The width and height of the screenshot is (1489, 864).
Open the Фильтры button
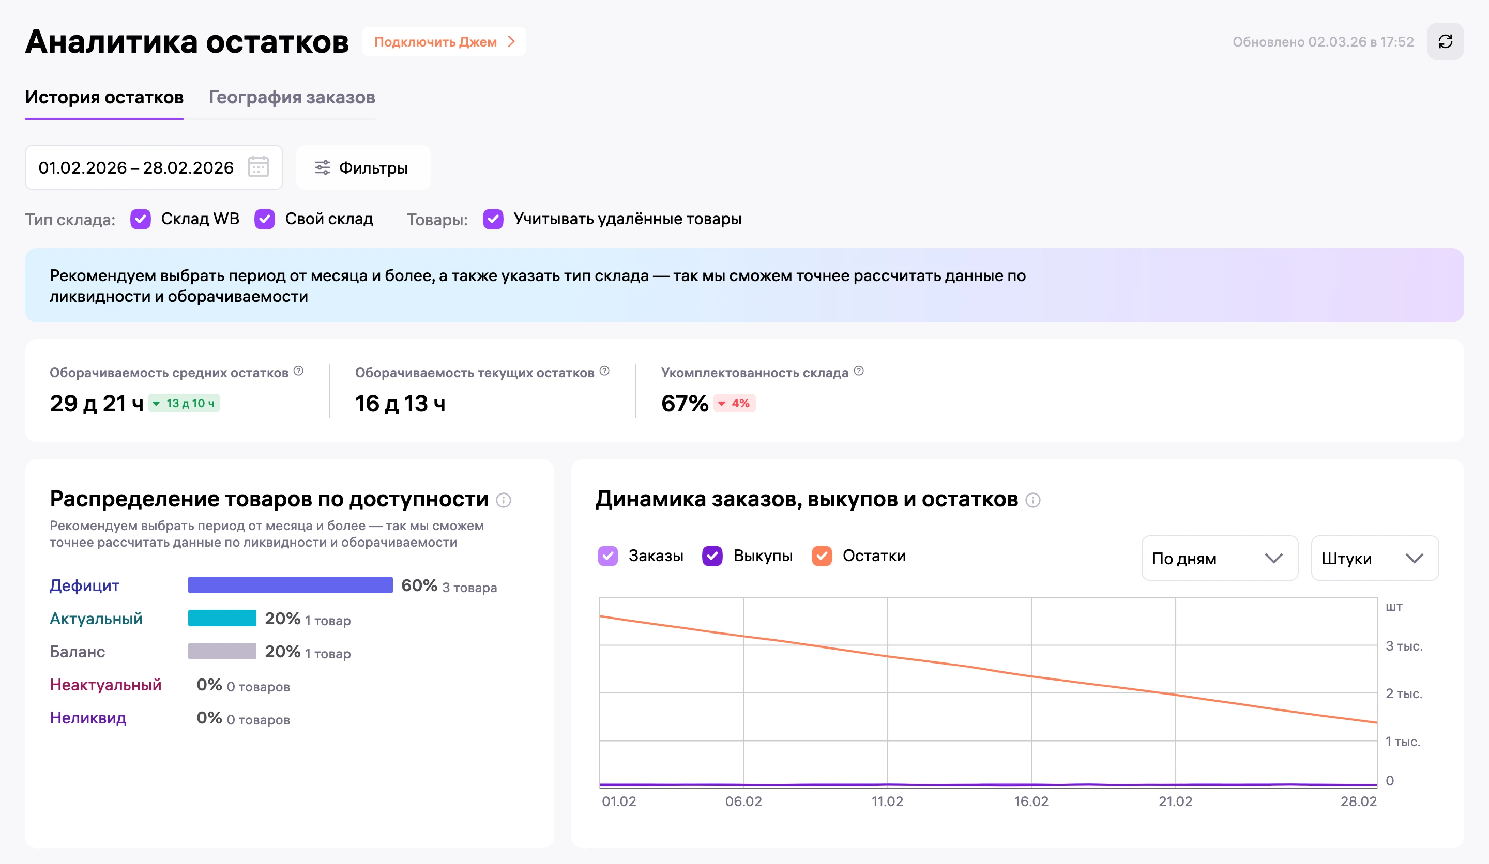363,168
